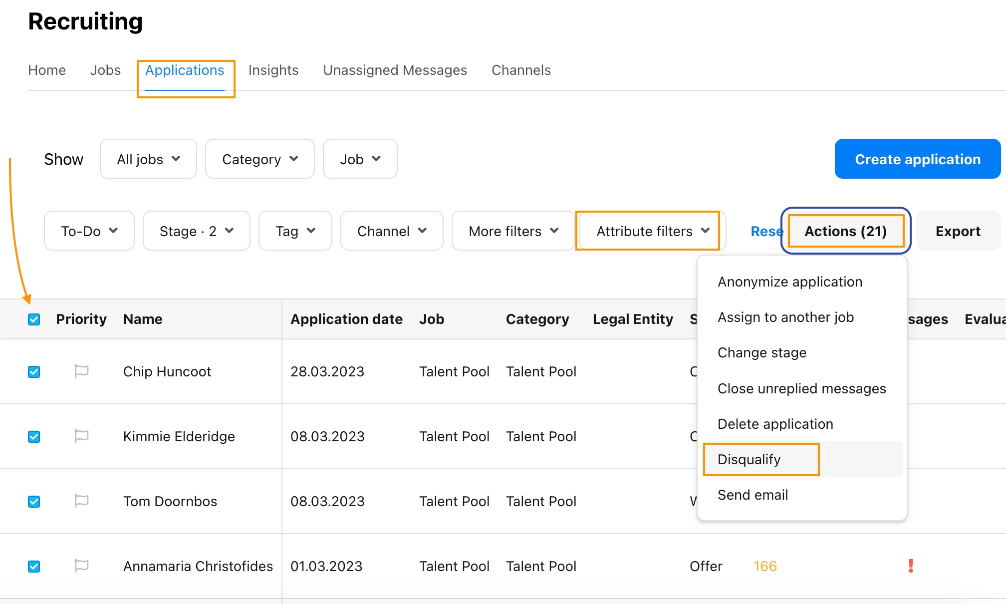Screen dimensions: 1006x604
Task: Click the priority flag for Chip Huncoot
Action: 81,371
